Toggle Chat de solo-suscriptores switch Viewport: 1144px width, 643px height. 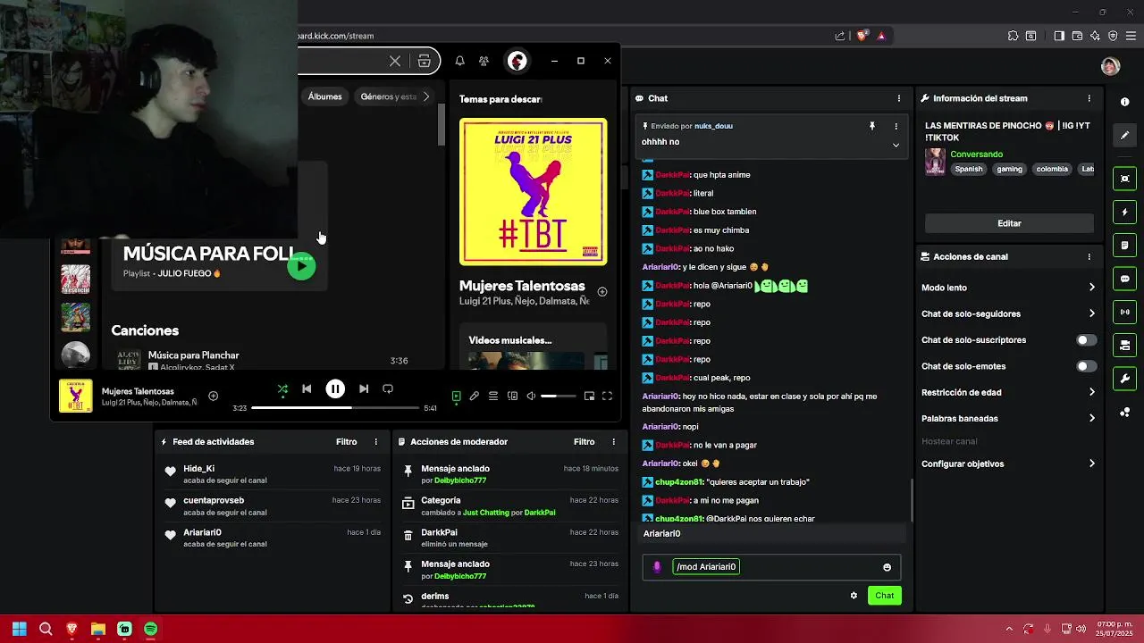(x=1086, y=340)
